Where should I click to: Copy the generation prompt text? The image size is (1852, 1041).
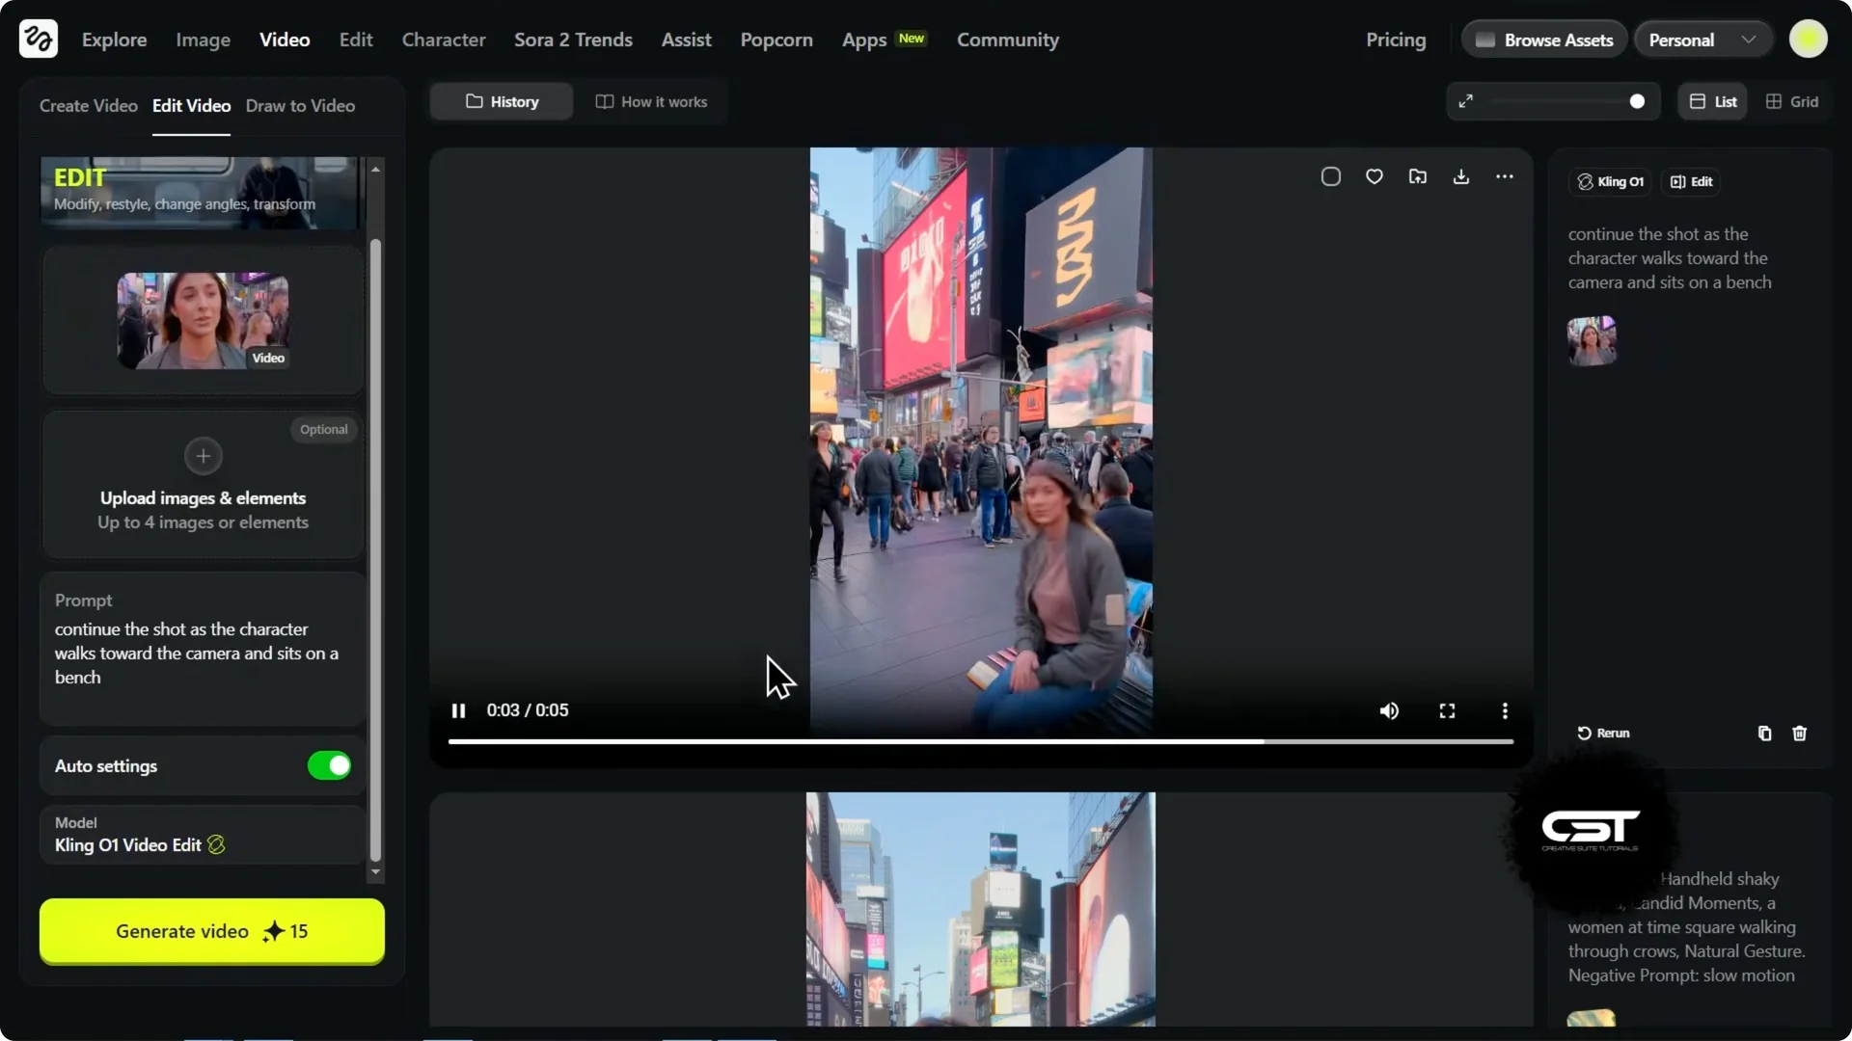1763,734
